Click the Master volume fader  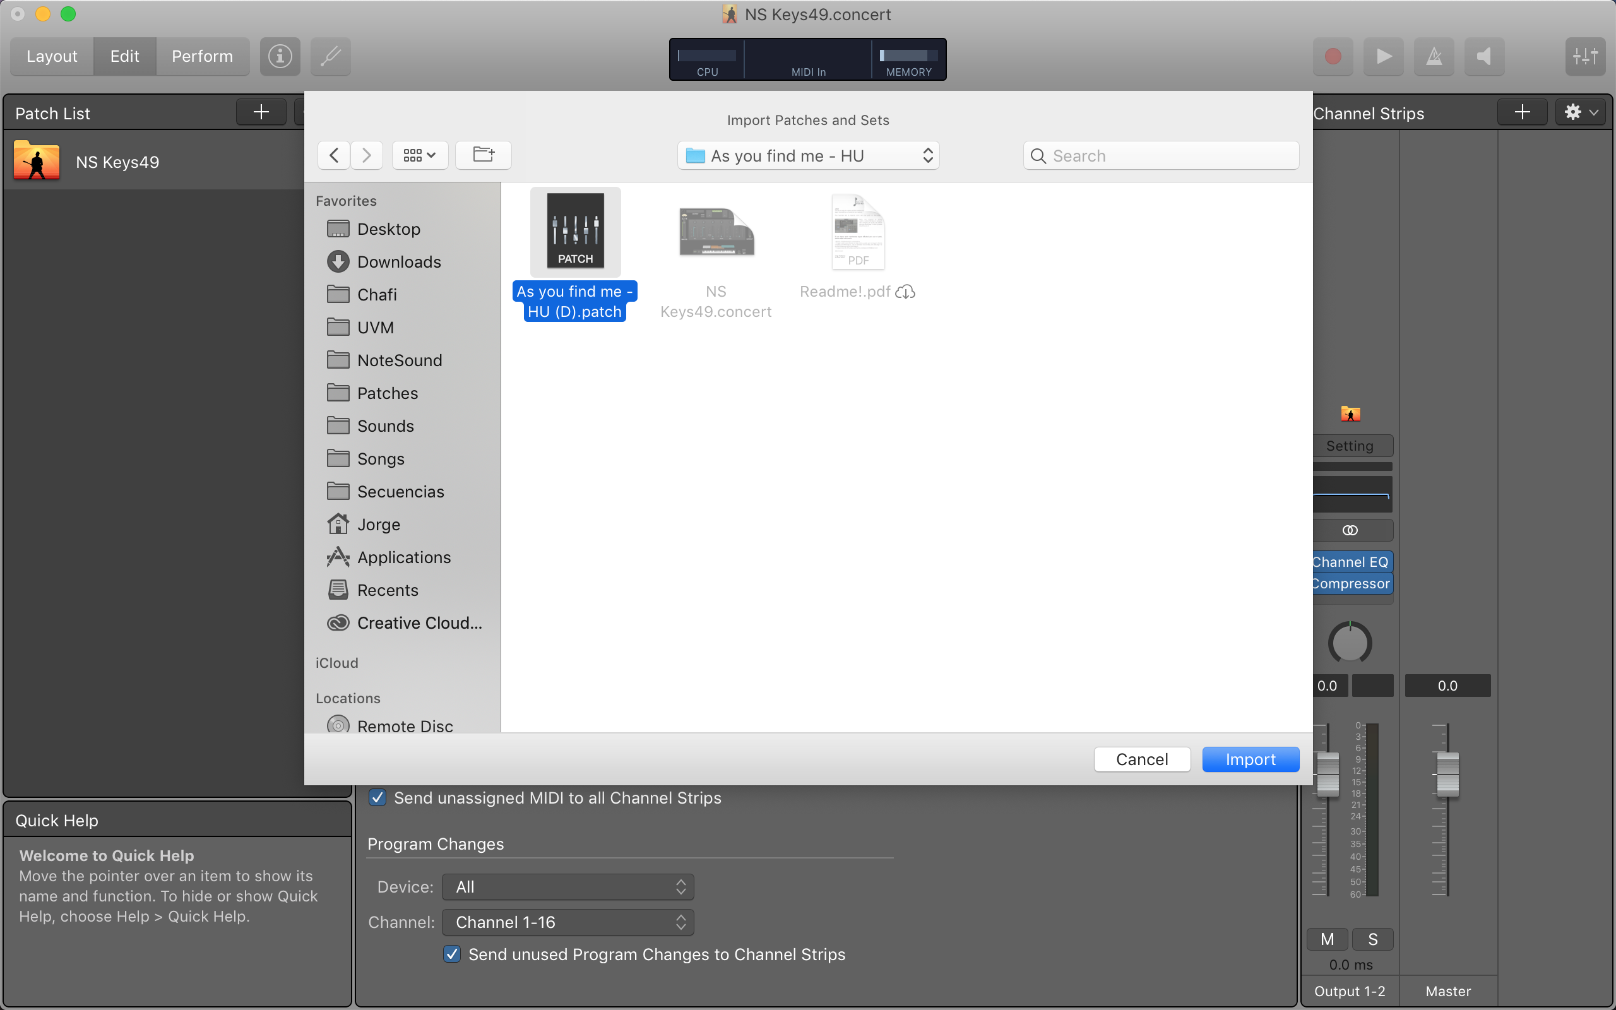[x=1447, y=775]
